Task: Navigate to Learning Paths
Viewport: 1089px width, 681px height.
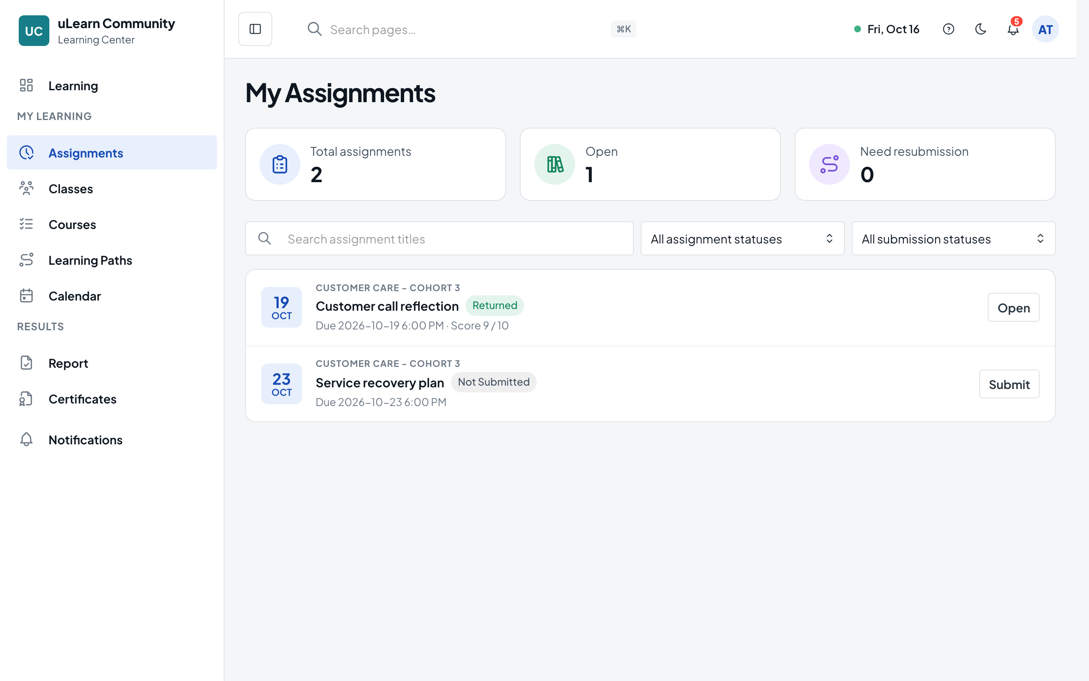Action: (x=111, y=260)
